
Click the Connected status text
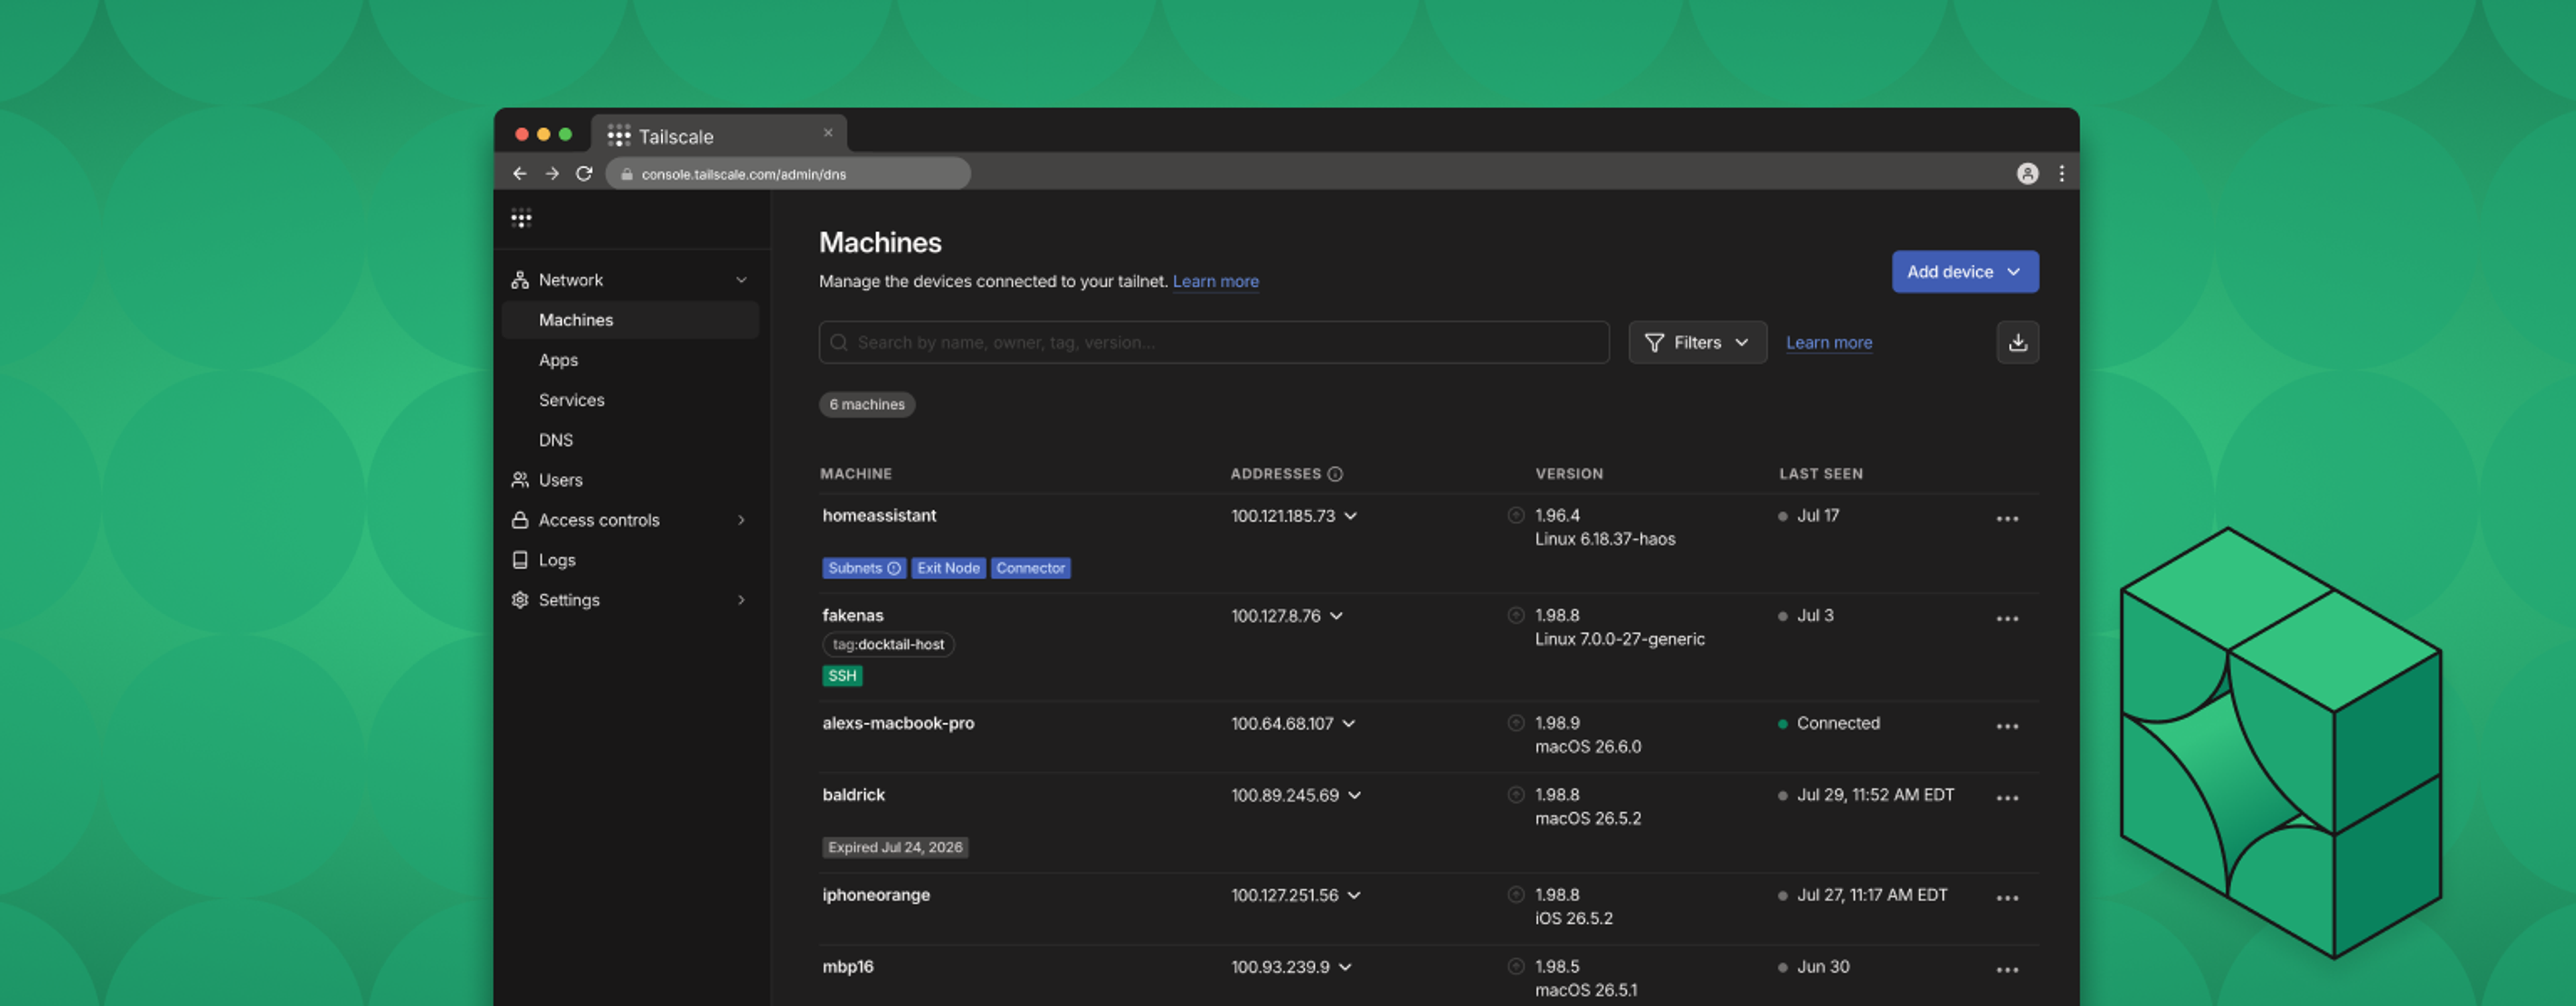click(1837, 723)
